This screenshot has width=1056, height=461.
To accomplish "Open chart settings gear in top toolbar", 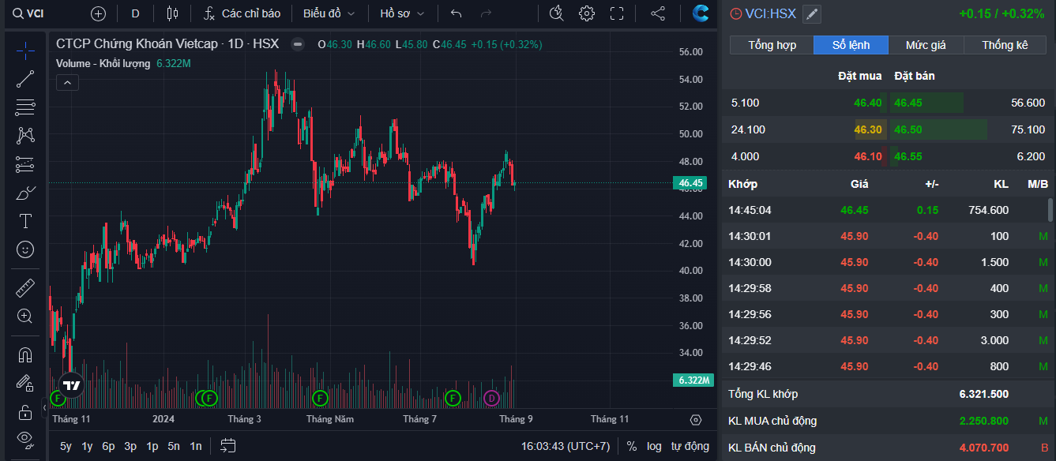I will coord(586,13).
